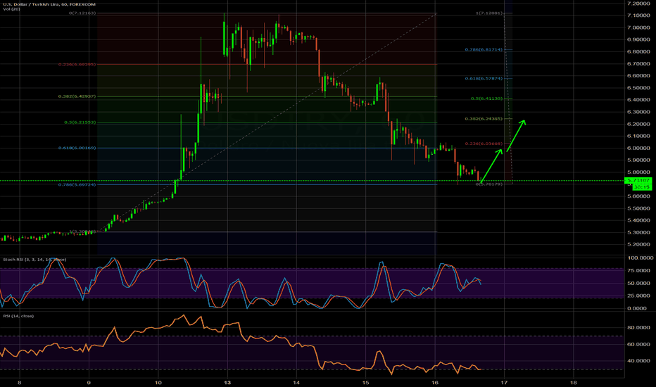Click price axis value 6.20000
The height and width of the screenshot is (387, 656).
click(x=638, y=125)
